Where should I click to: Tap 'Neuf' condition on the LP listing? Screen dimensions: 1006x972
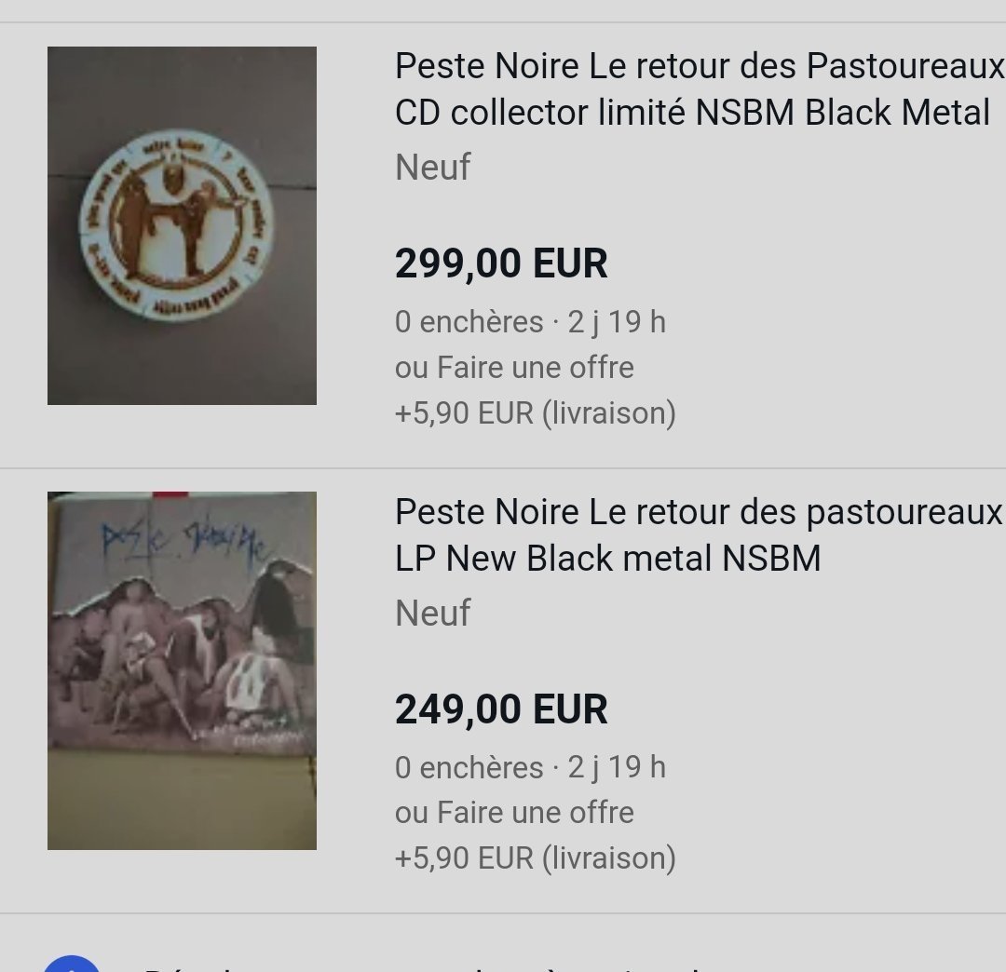432,613
